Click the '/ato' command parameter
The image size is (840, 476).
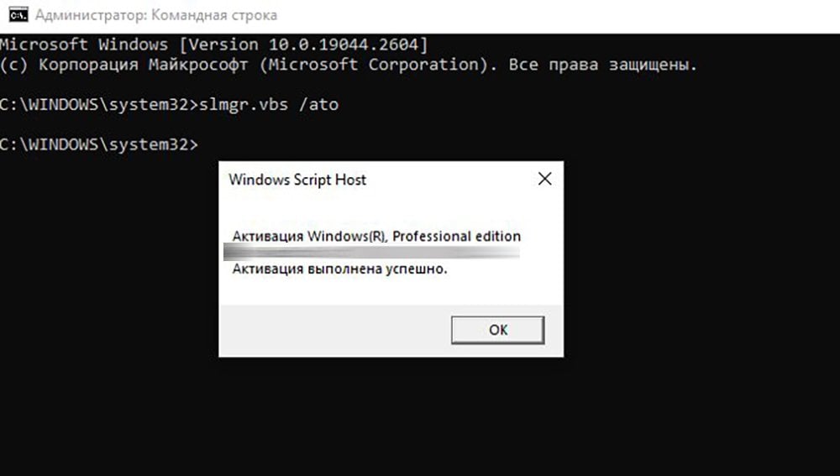(318, 104)
